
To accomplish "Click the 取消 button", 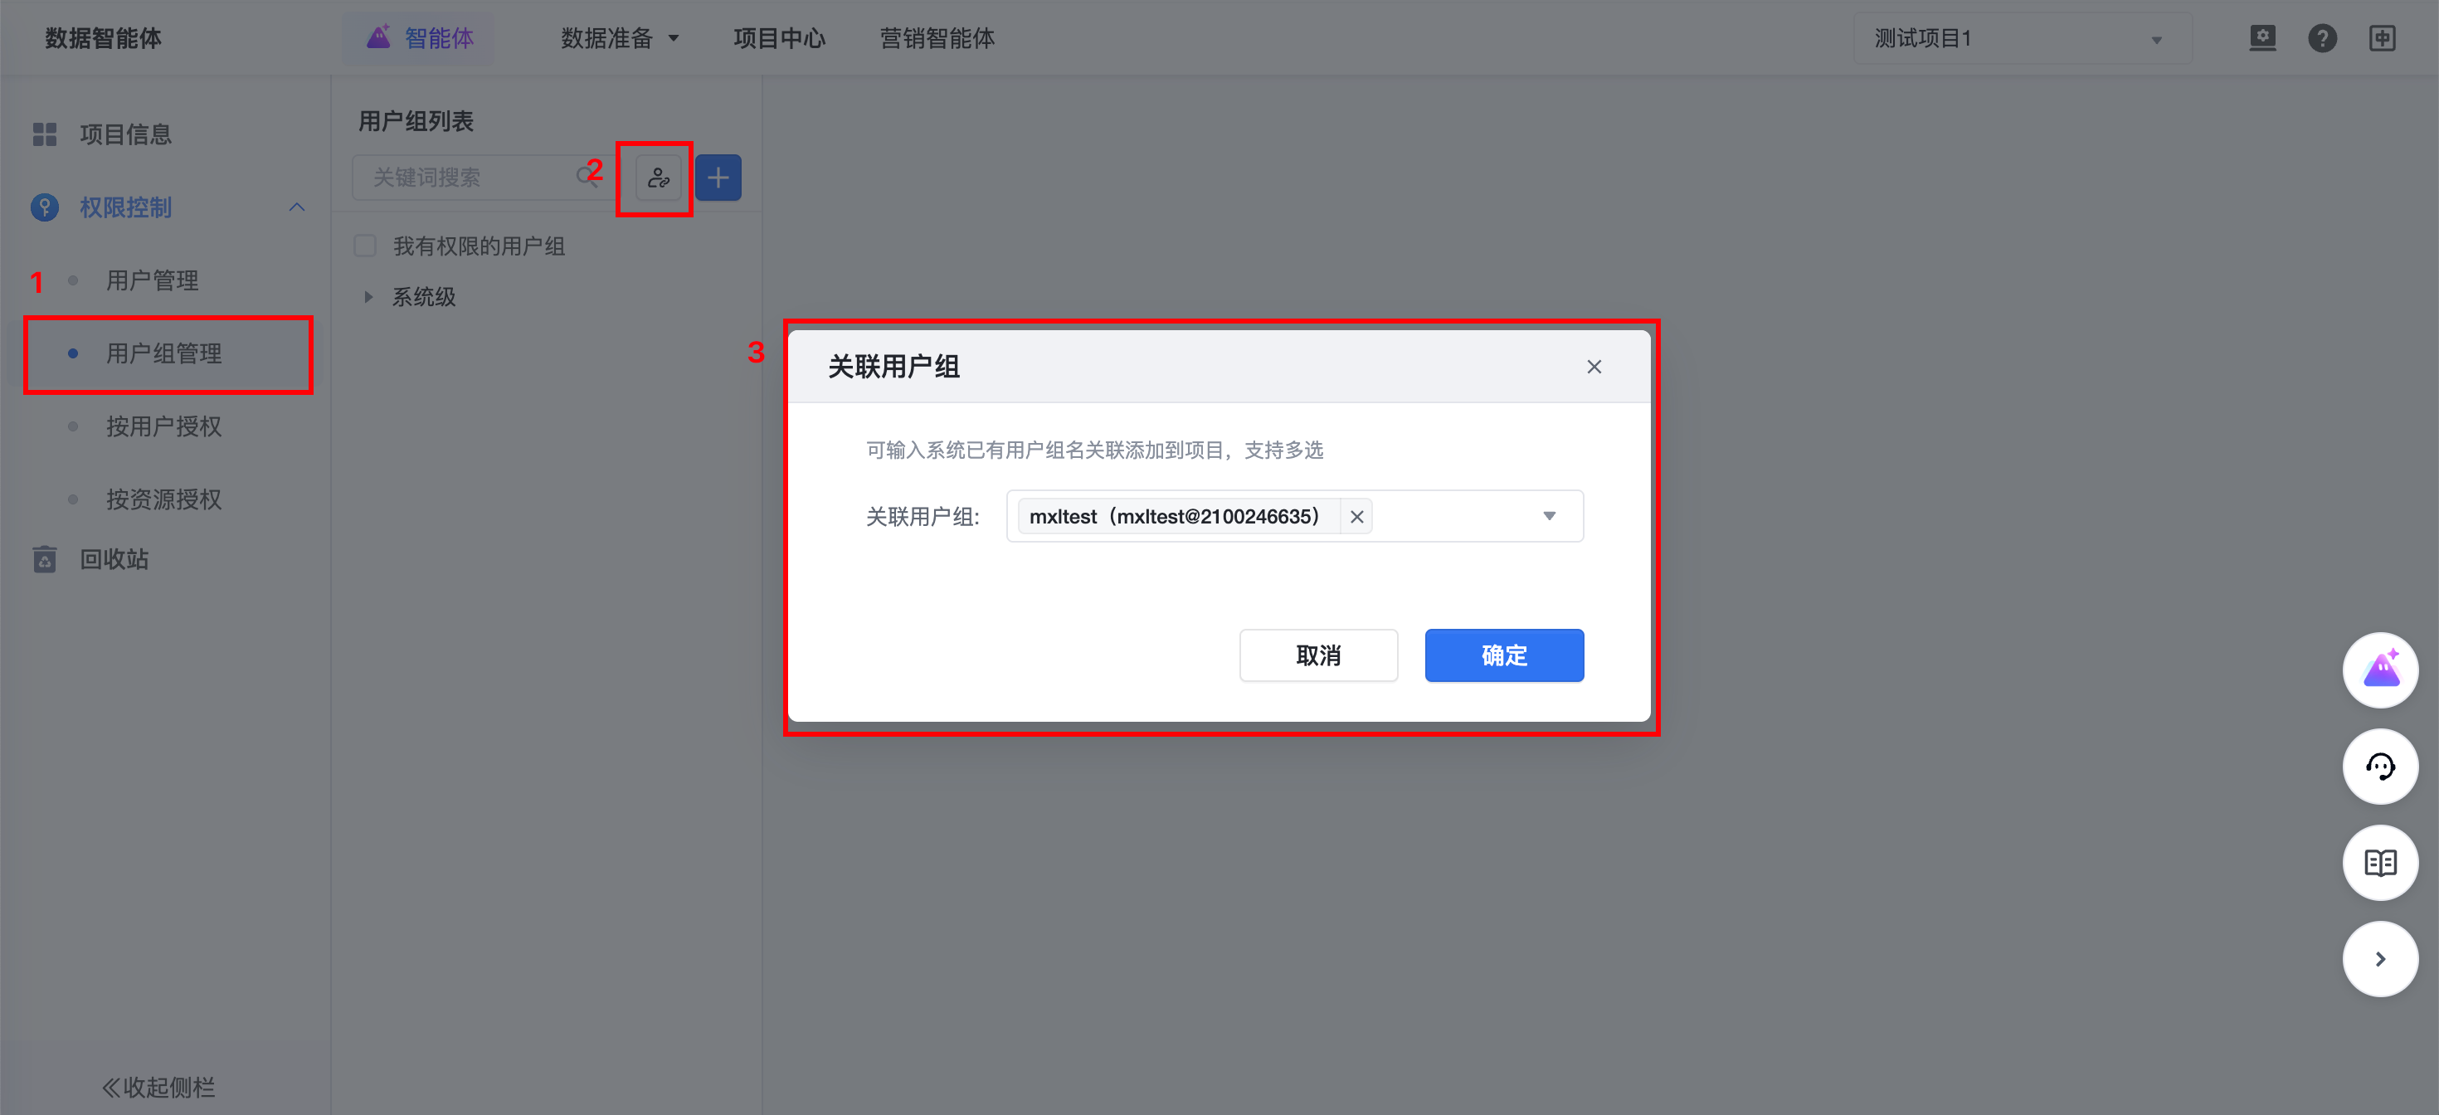I will pyautogui.click(x=1317, y=655).
